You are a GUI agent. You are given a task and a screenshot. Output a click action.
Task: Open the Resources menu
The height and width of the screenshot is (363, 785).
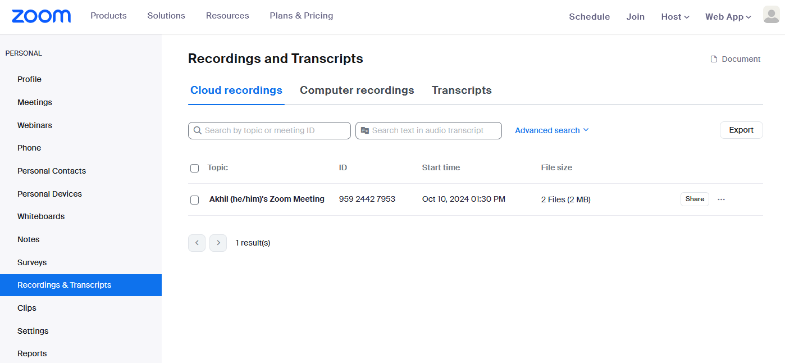[227, 16]
